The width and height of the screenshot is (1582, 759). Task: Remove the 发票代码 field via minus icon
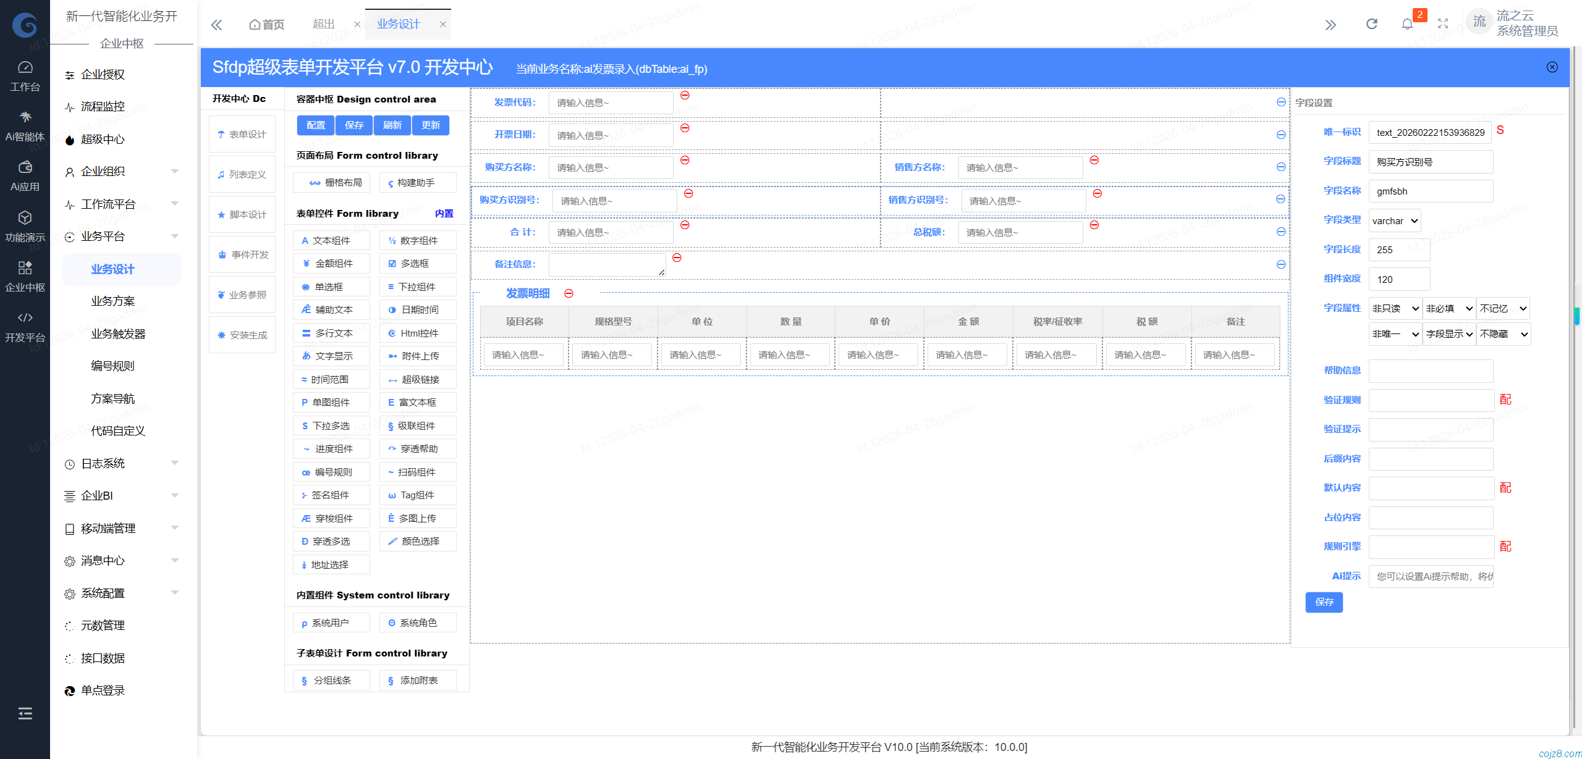coord(683,95)
